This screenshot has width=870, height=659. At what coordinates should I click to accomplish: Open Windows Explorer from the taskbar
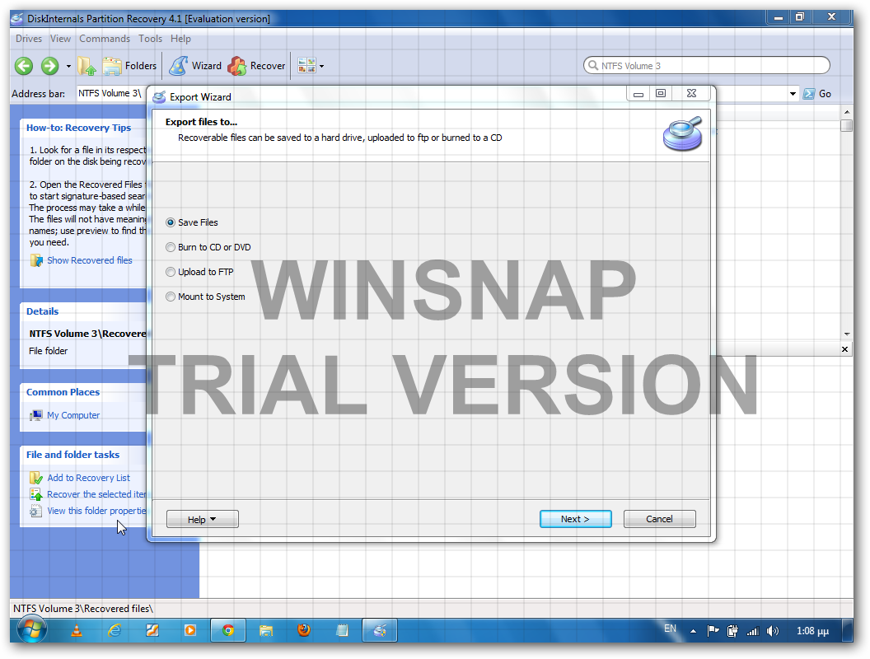pyautogui.click(x=266, y=630)
